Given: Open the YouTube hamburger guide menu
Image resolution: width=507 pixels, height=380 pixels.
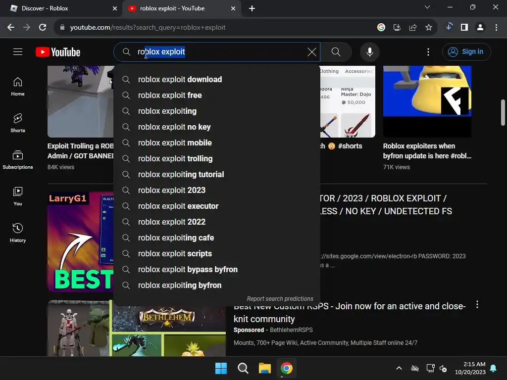Looking at the screenshot, I should point(18,51).
